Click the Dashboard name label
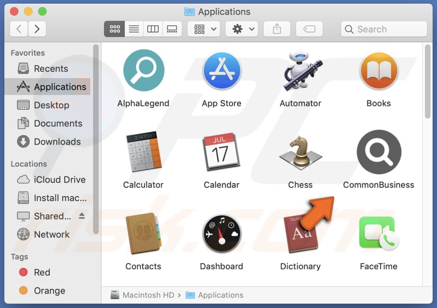The image size is (437, 308). point(222,266)
